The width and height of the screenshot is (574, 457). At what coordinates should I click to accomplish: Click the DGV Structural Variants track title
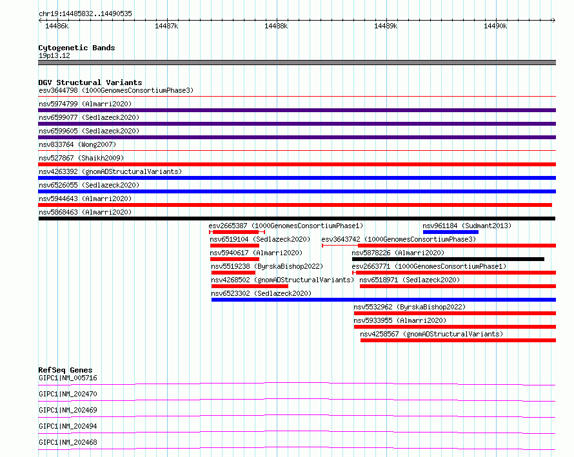coord(90,83)
